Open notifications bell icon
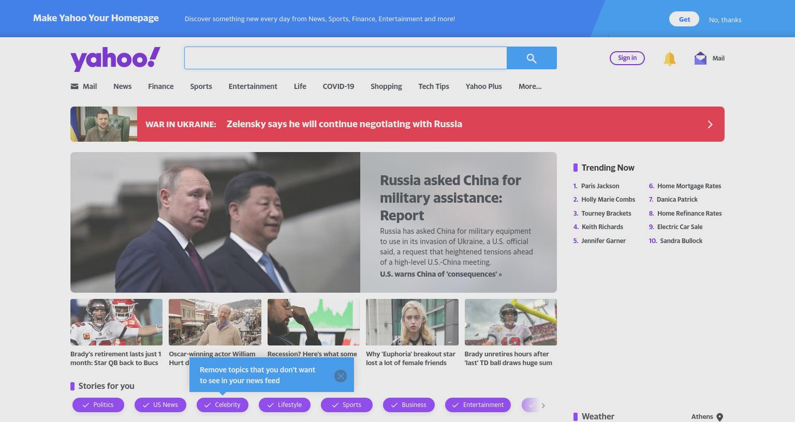This screenshot has width=795, height=422. point(669,58)
